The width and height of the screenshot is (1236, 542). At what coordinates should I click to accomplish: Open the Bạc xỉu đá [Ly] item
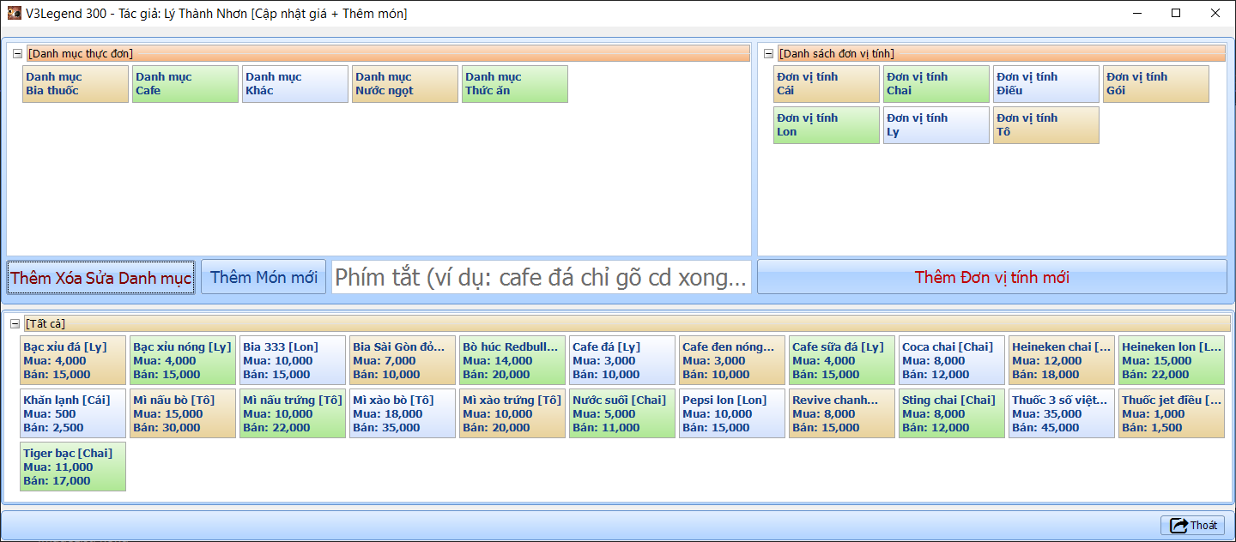[73, 360]
